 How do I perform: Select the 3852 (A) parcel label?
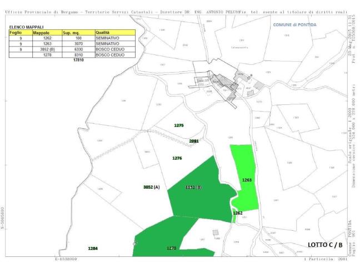pos(151,188)
